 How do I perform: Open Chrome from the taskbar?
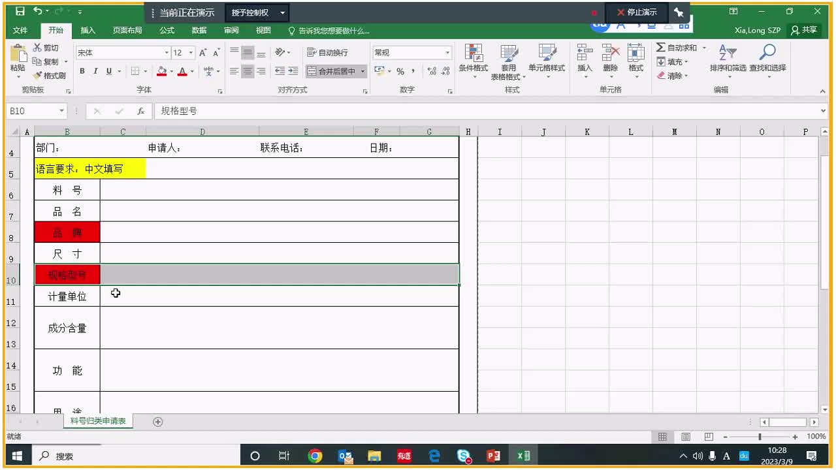tap(315, 456)
